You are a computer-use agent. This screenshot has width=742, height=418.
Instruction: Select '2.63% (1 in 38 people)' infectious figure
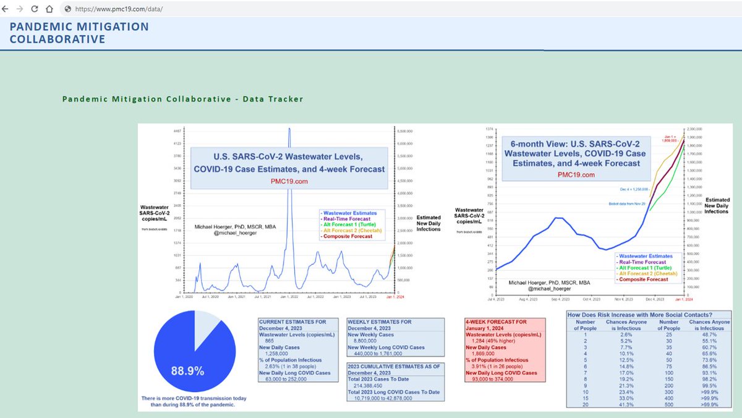[x=291, y=365]
